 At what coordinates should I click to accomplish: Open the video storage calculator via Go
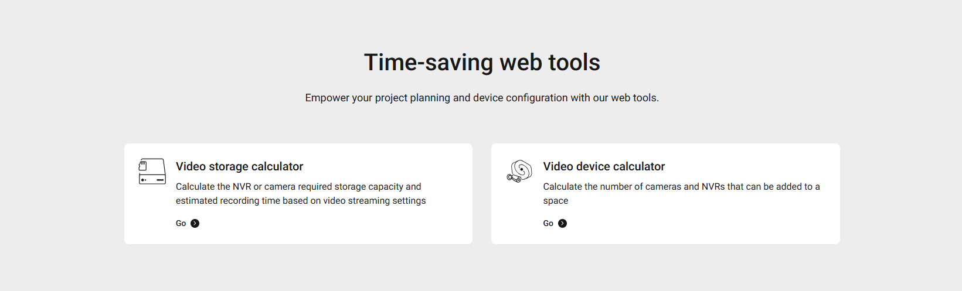point(181,223)
